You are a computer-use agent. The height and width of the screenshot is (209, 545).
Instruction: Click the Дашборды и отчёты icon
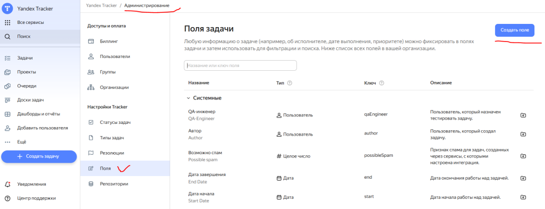(7, 114)
